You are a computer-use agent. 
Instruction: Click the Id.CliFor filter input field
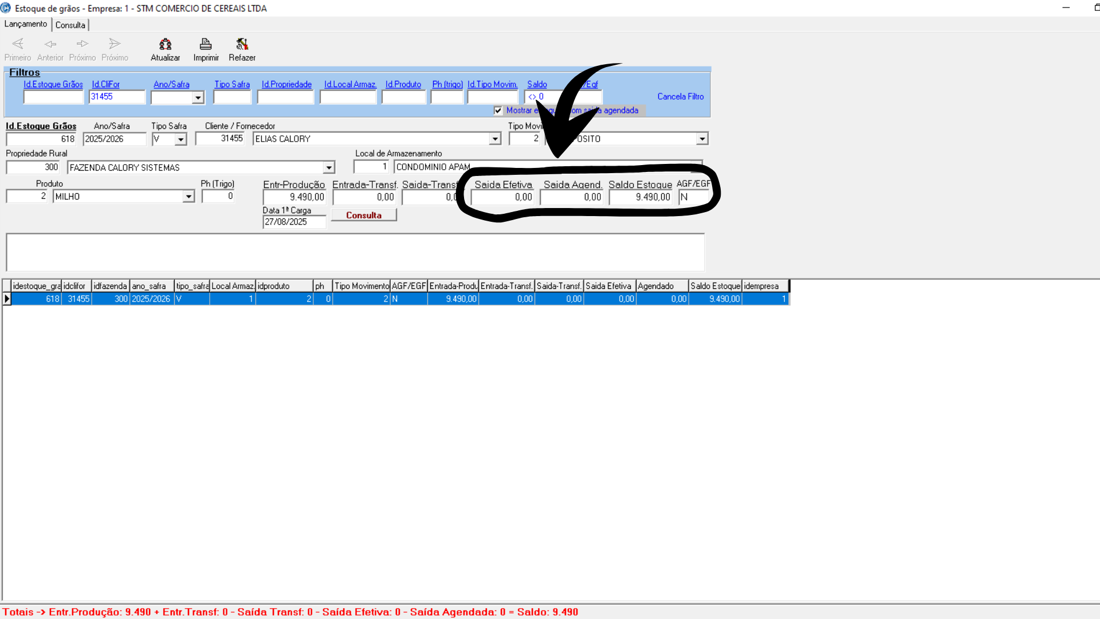[117, 97]
